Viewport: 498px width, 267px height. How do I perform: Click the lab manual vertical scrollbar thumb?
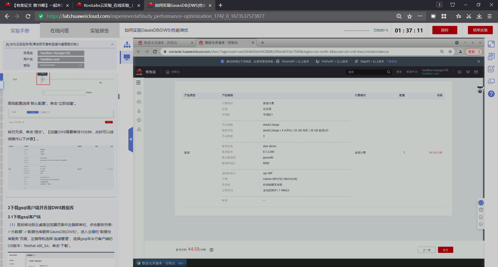point(119,96)
